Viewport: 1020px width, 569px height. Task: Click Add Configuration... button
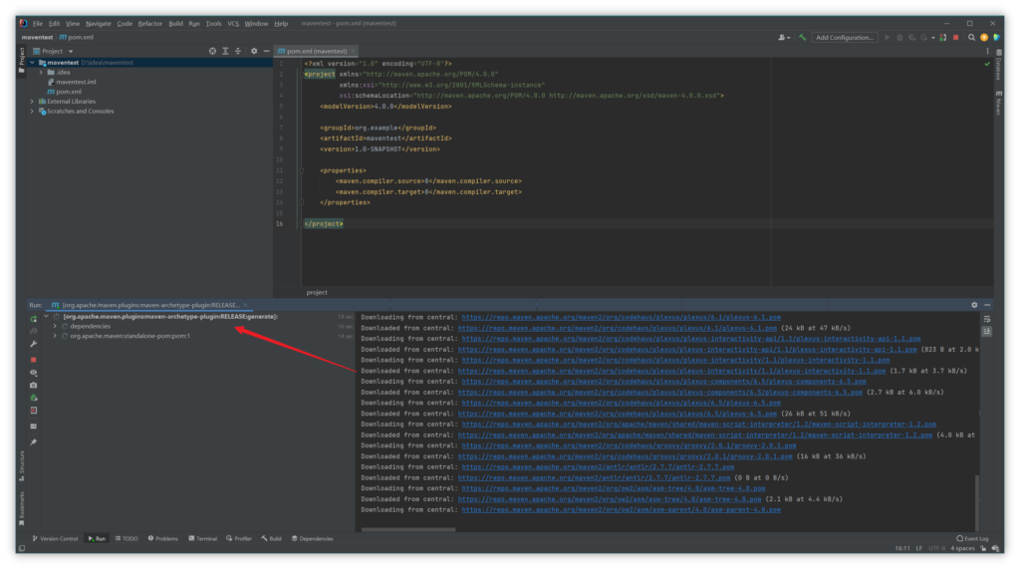click(845, 38)
